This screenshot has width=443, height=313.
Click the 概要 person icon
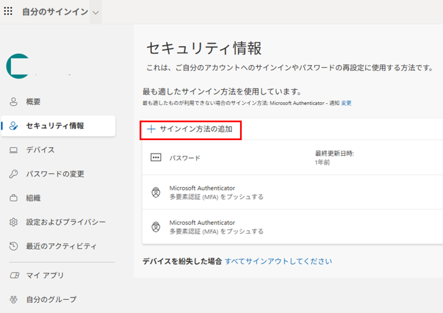(x=13, y=102)
